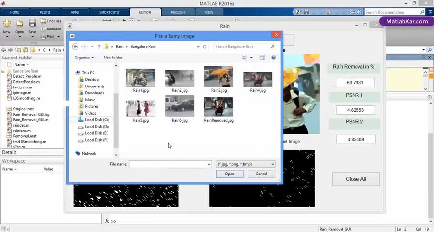Image resolution: width=434 pixels, height=232 pixels.
Task: Switch to the APPS tab
Action: click(75, 12)
